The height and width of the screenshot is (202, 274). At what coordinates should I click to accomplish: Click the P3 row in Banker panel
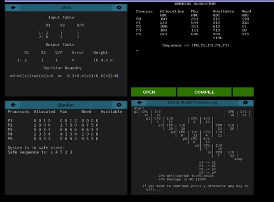[53, 130]
